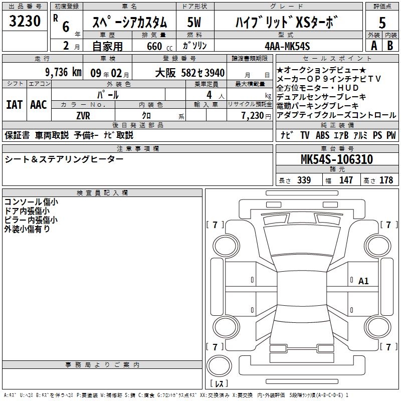The width and height of the screenshot is (401, 401).
Task: Select the ナビ equipment item in 純正装備
Action: [287, 135]
